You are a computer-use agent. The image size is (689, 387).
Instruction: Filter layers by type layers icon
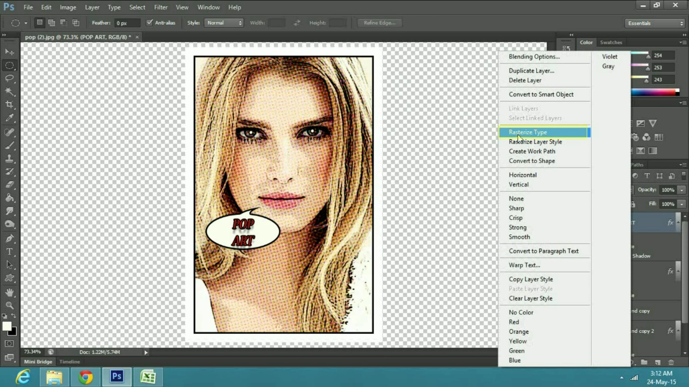[x=647, y=176]
